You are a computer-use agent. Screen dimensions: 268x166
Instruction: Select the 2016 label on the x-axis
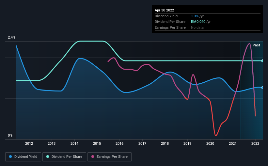(119, 143)
